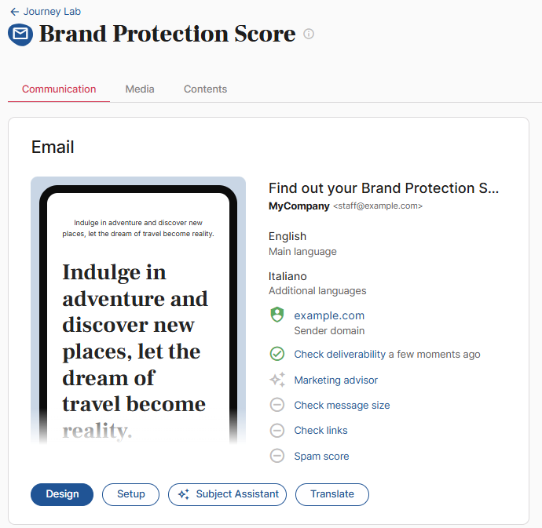Click the Marketing advisor sparkle icon
Image resolution: width=542 pixels, height=528 pixels.
(277, 380)
